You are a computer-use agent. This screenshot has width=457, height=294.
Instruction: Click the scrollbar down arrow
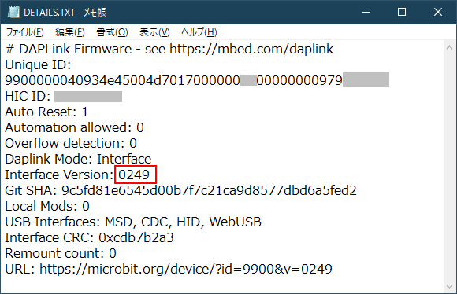point(449,286)
